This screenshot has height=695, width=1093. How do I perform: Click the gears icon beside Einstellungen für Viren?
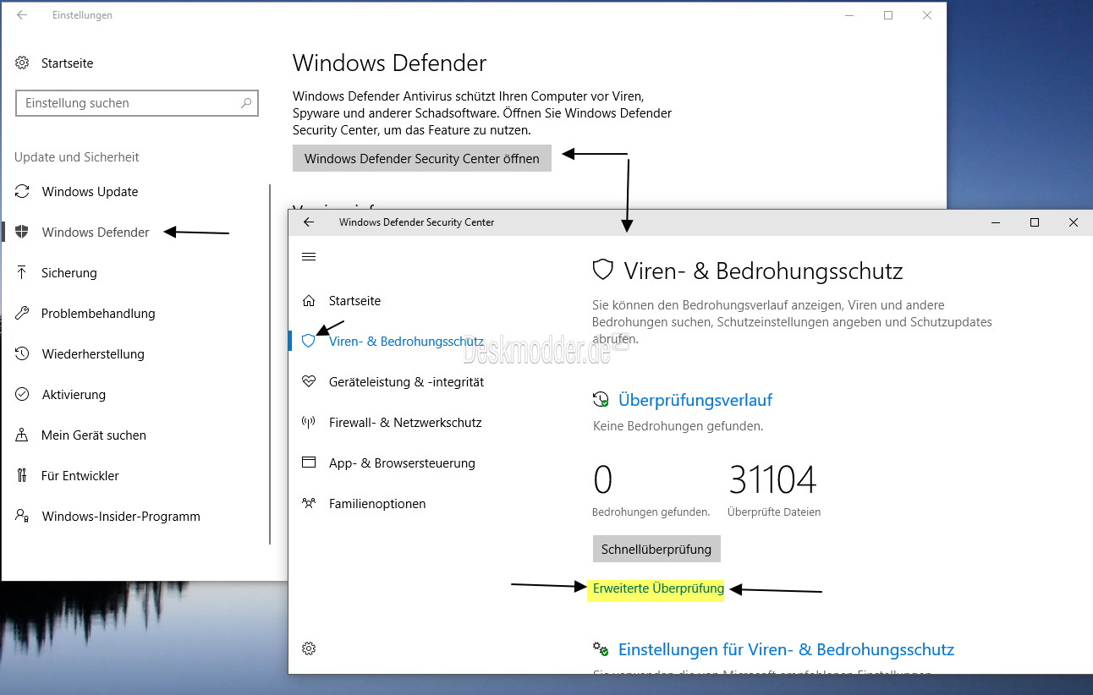point(601,649)
